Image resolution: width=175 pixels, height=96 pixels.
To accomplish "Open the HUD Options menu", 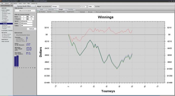I will pos(13,3).
